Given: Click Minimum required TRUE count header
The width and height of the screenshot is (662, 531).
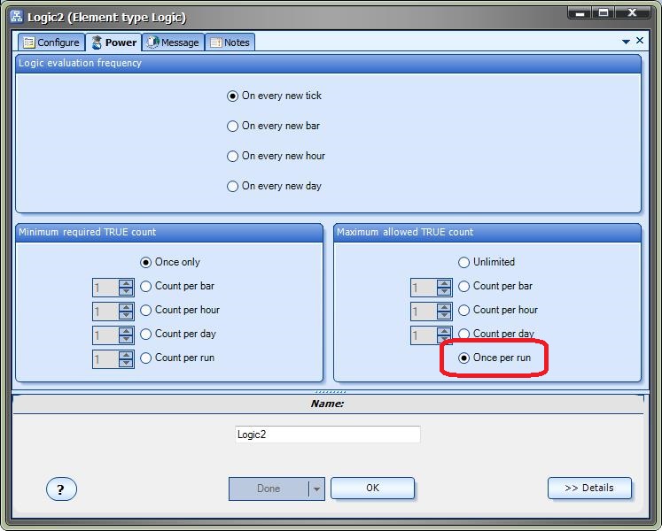Looking at the screenshot, I should (169, 233).
